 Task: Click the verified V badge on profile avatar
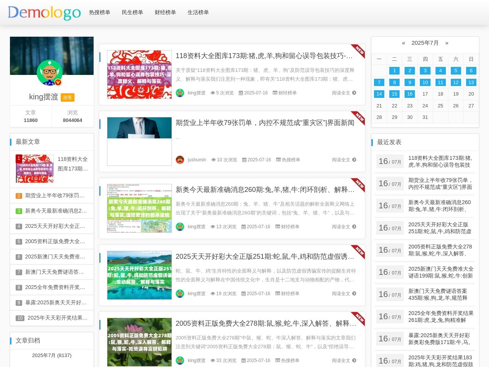[x=58, y=81]
